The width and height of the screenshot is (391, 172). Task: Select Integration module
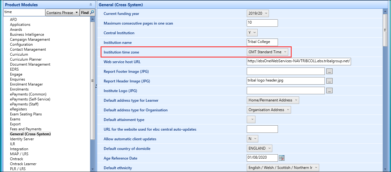tap(19, 149)
